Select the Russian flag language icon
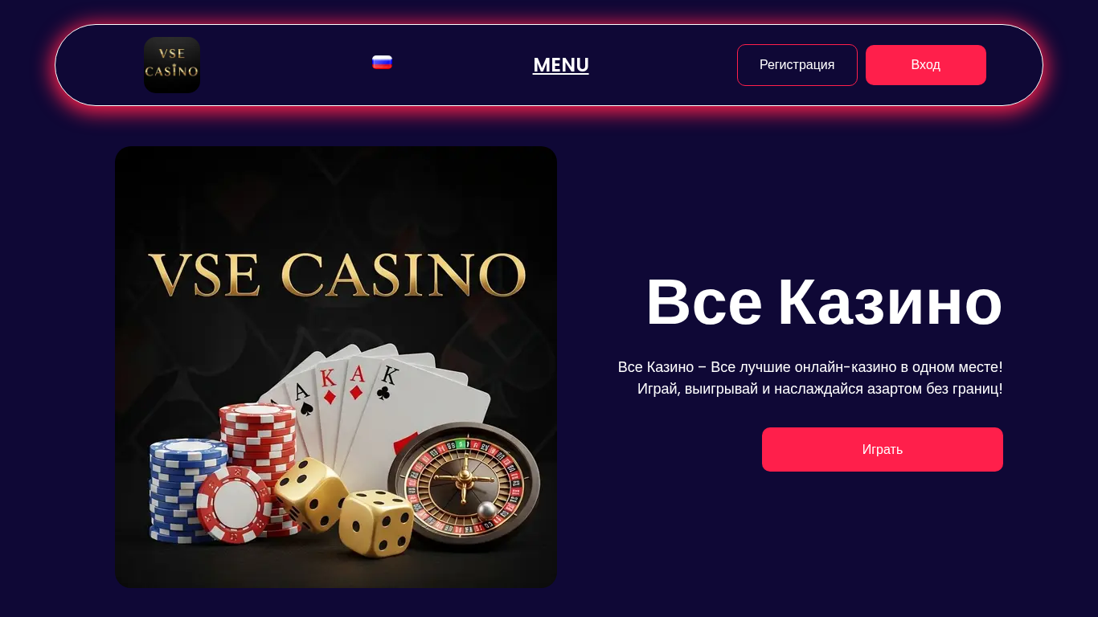The image size is (1098, 617). pos(382,63)
